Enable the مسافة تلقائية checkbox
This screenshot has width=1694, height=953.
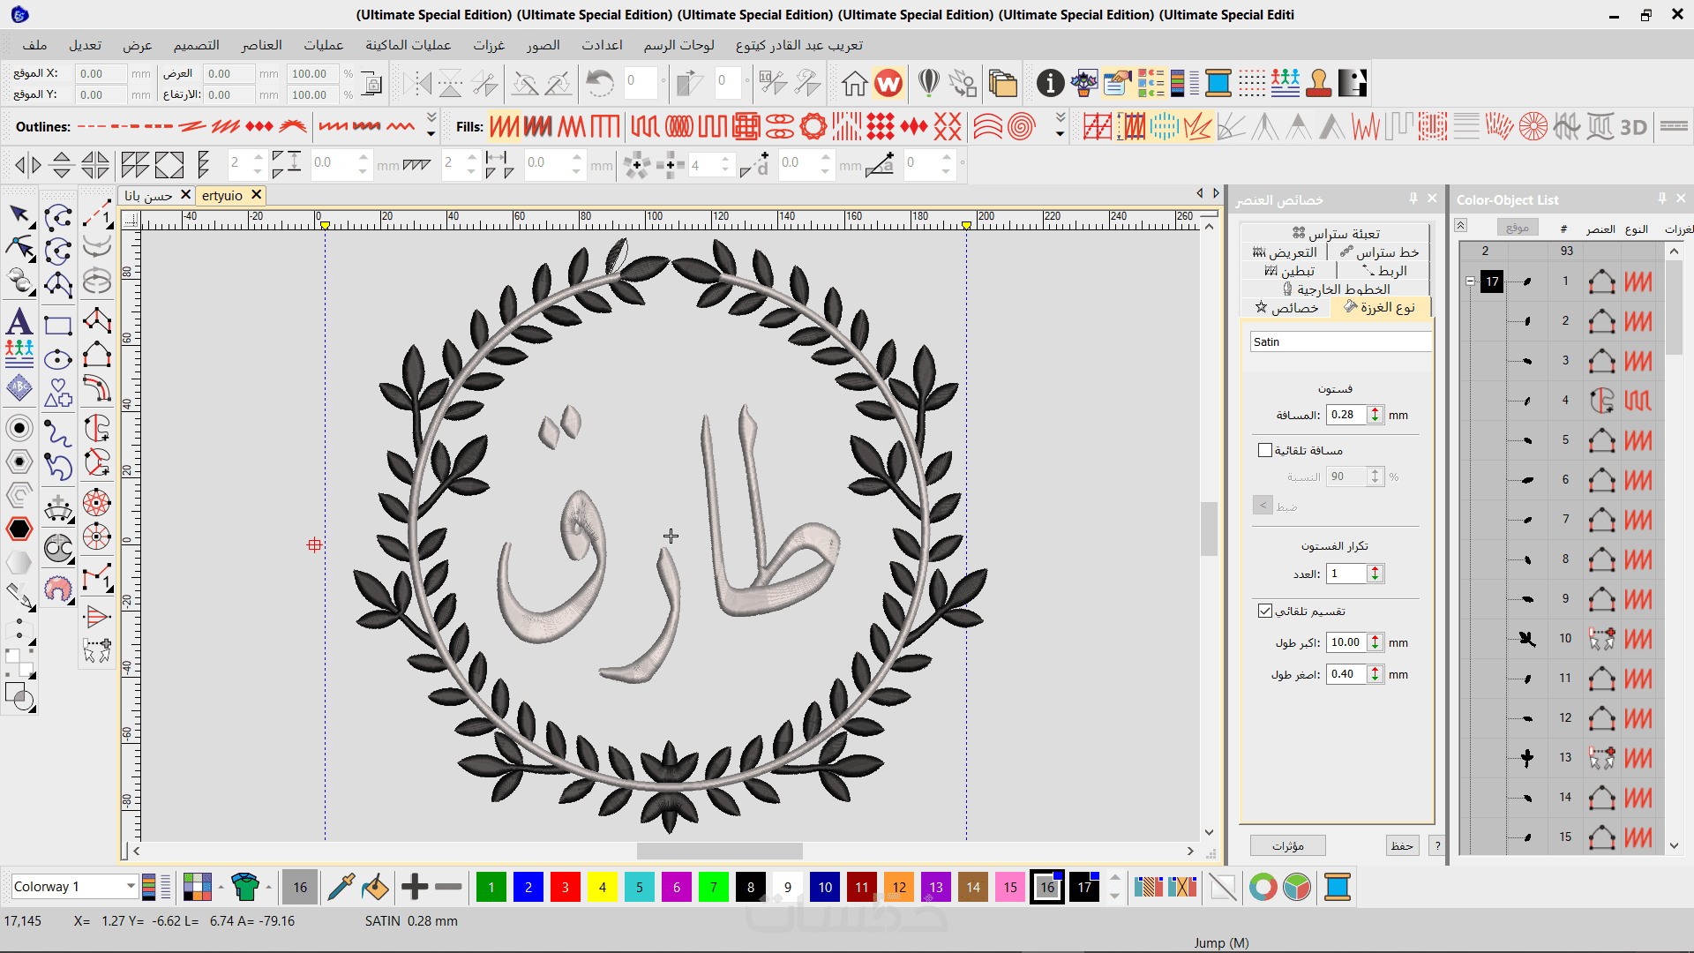(1265, 450)
